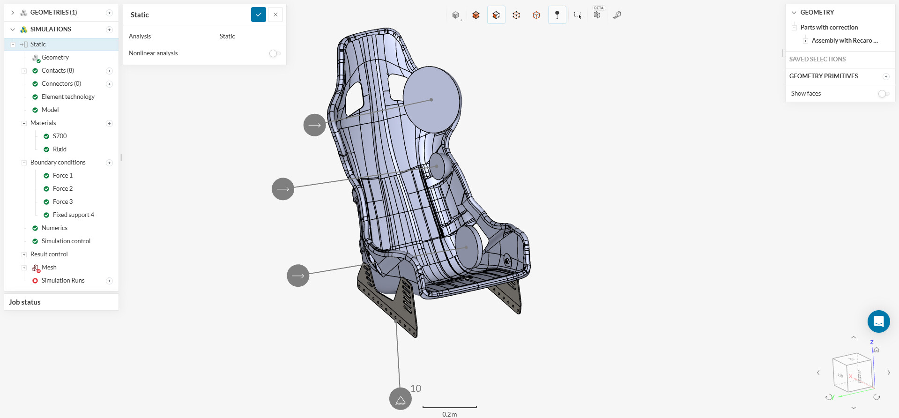
Task: Click the 0.2 m scale label
Action: click(450, 414)
